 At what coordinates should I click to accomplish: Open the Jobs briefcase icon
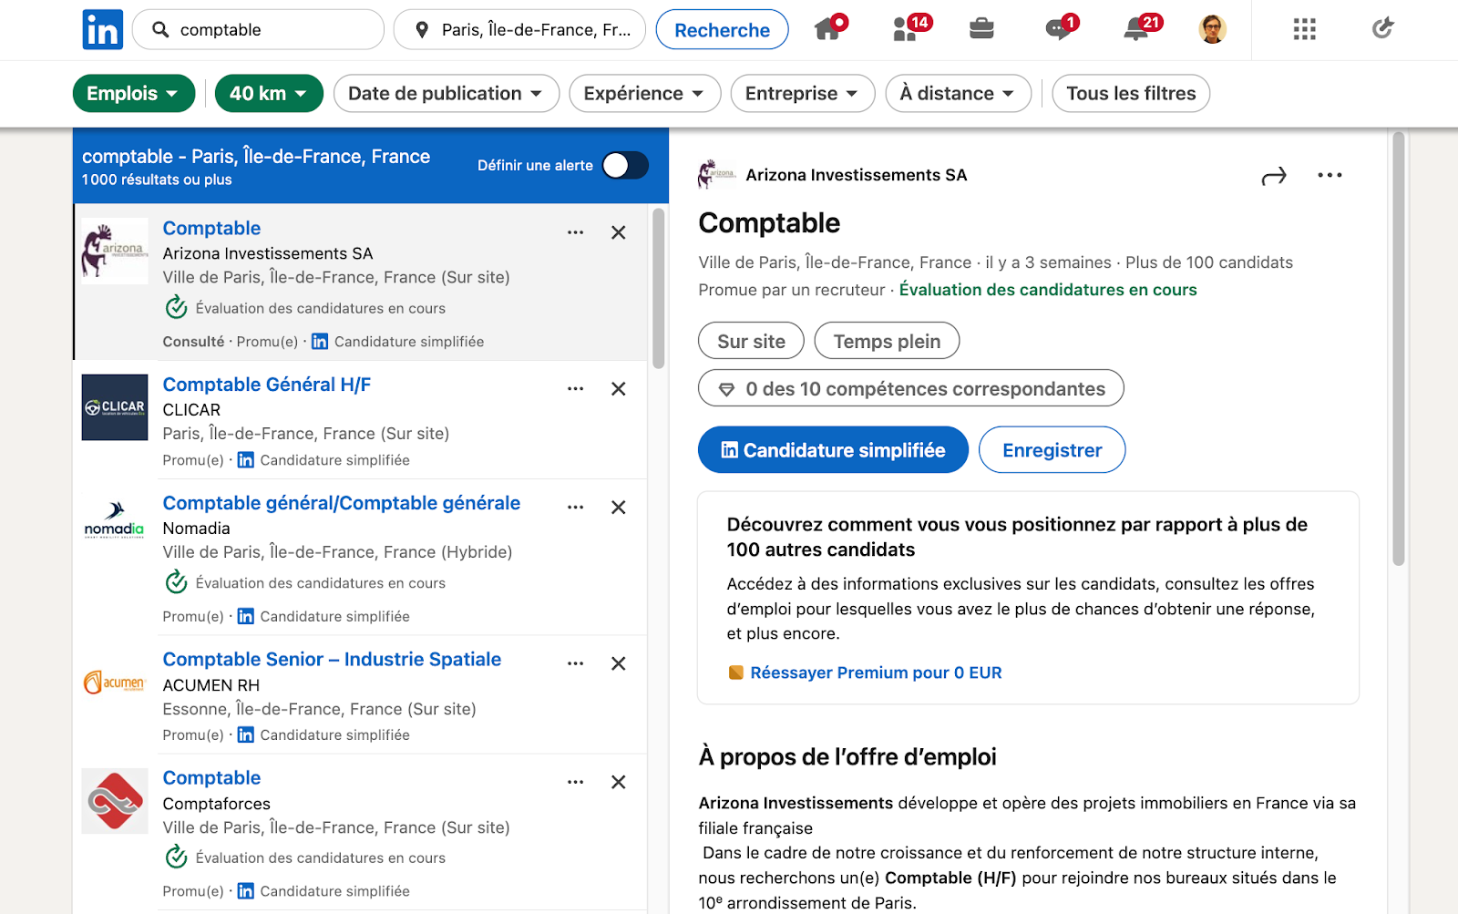pos(981,29)
